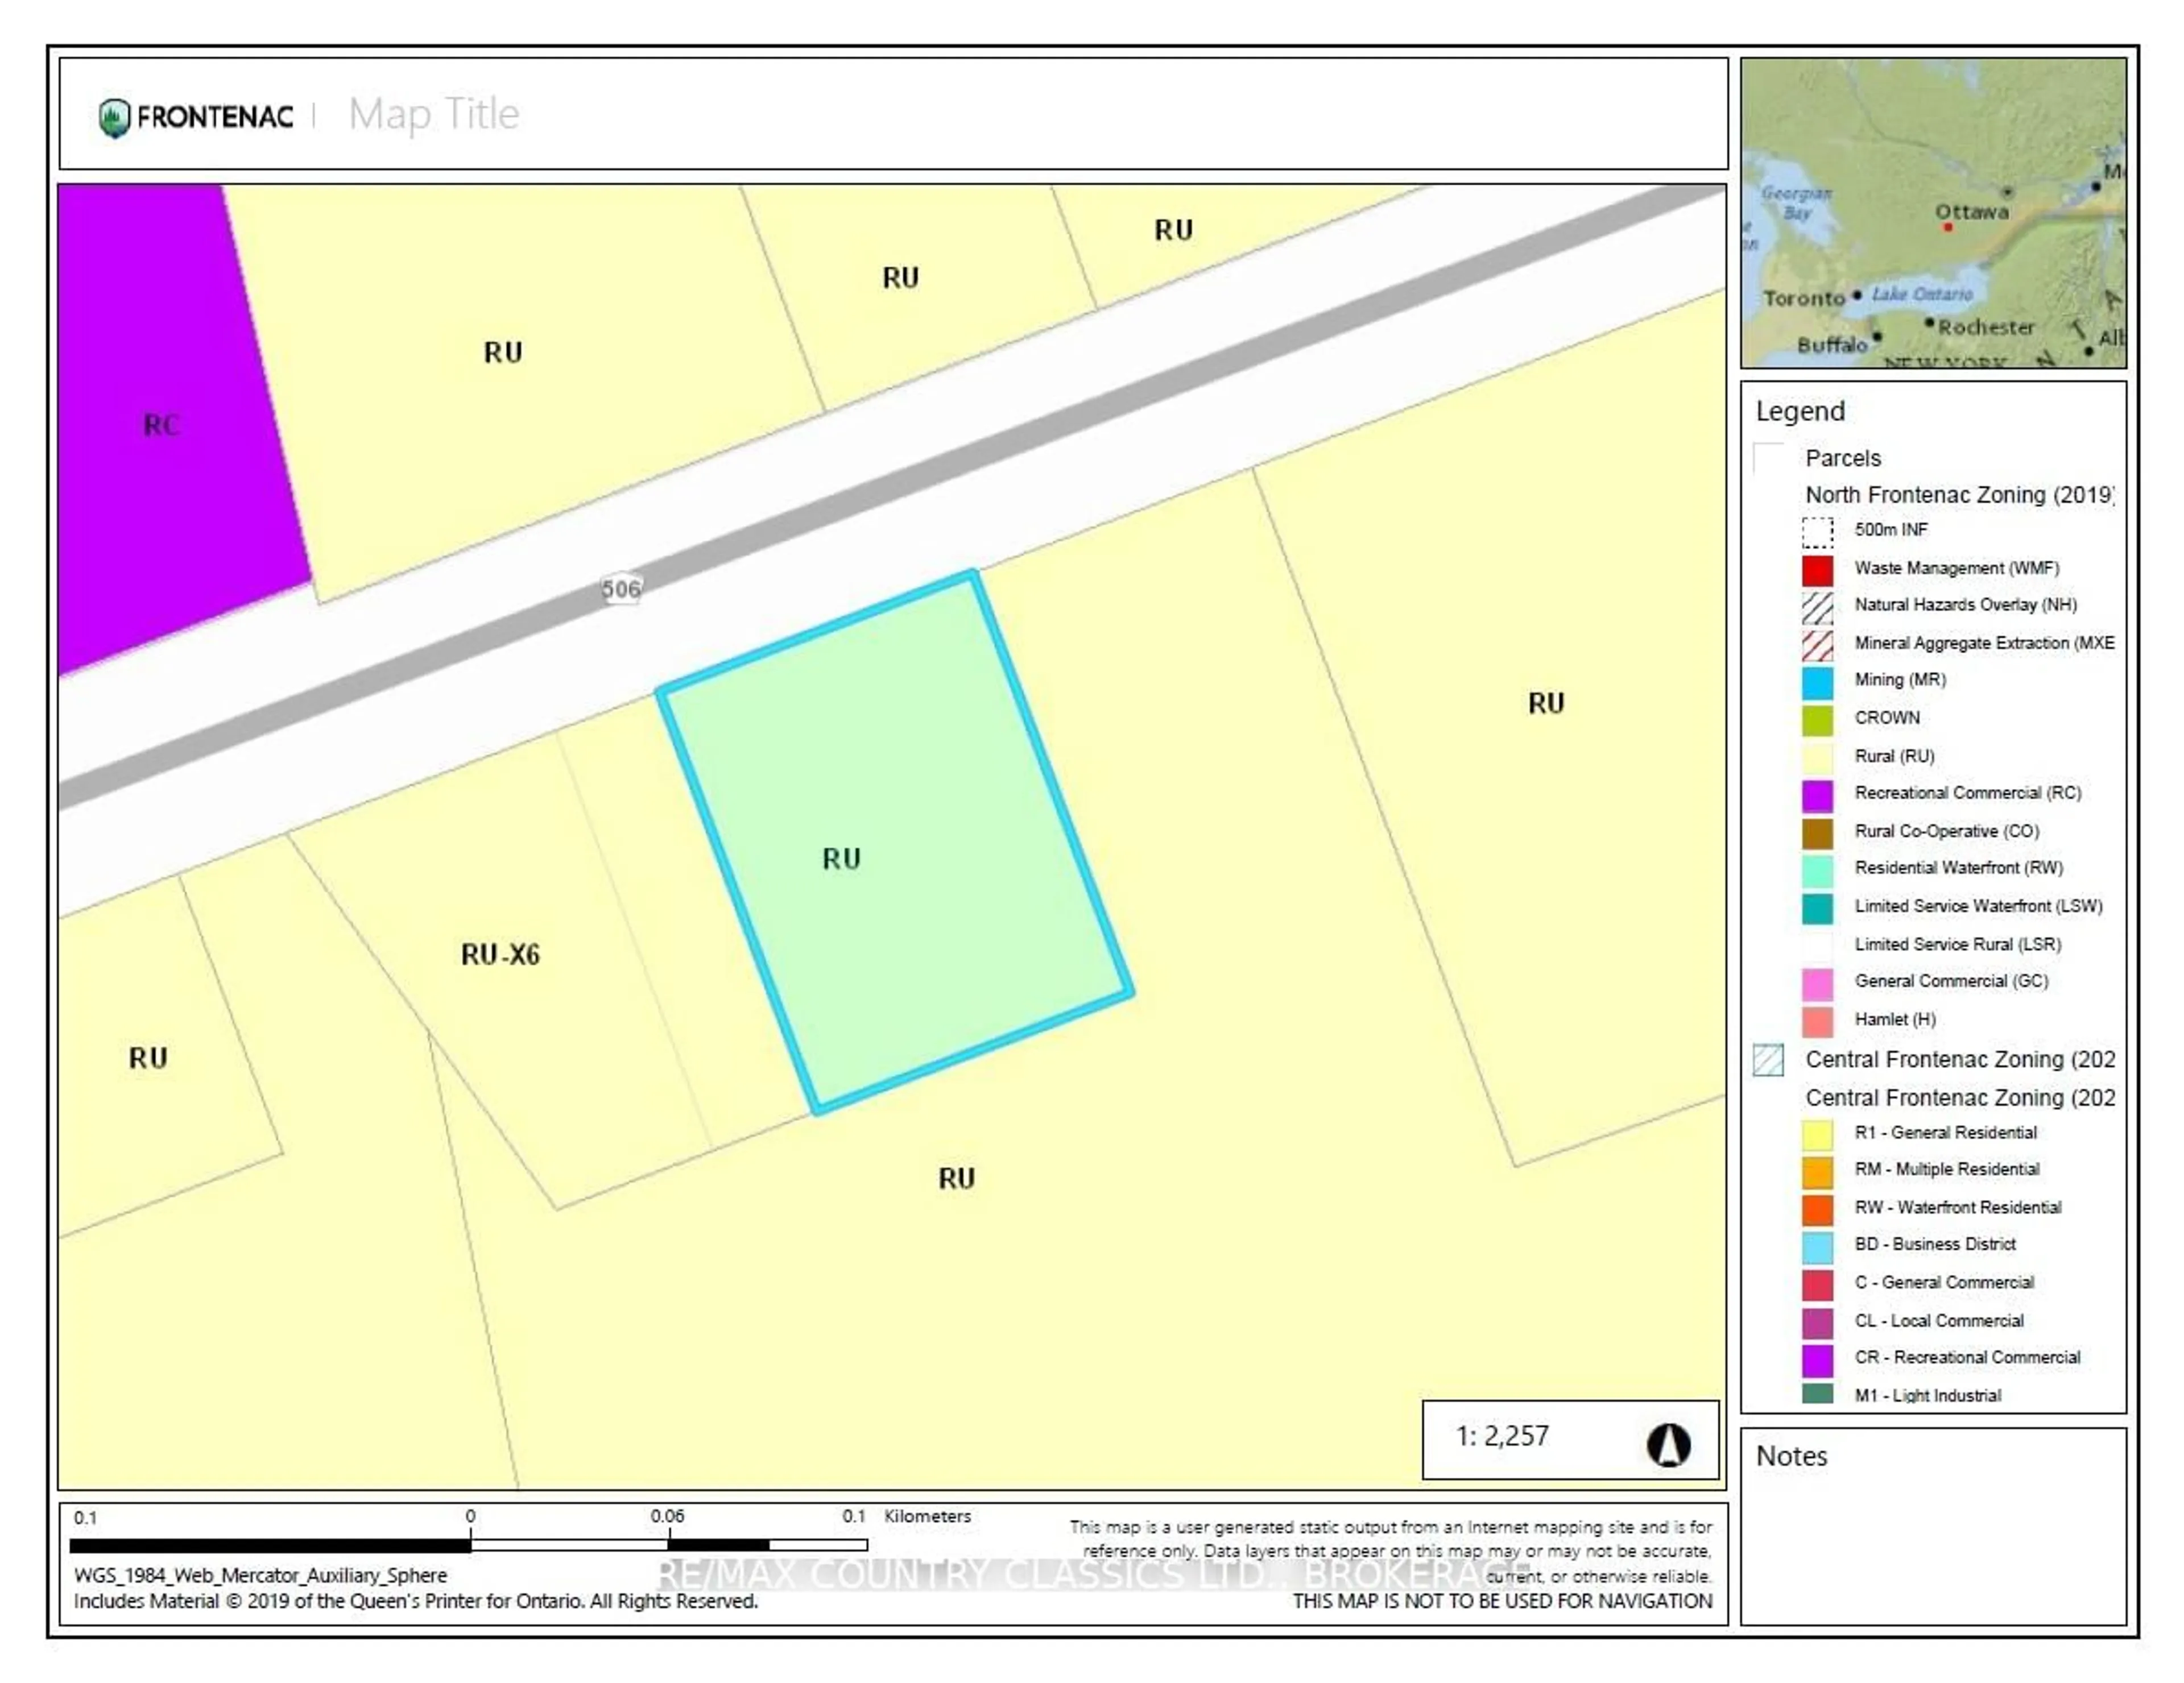Click Toronto on the inset map

[x=1804, y=298]
